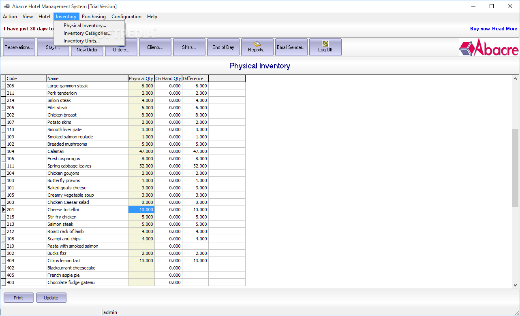Click the 47.000 Physical Qty for Calamari
The width and height of the screenshot is (520, 316).
(141, 151)
